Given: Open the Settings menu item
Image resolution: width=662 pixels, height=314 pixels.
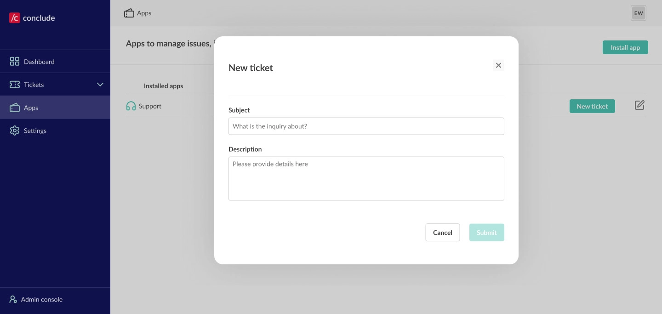Looking at the screenshot, I should (x=35, y=131).
